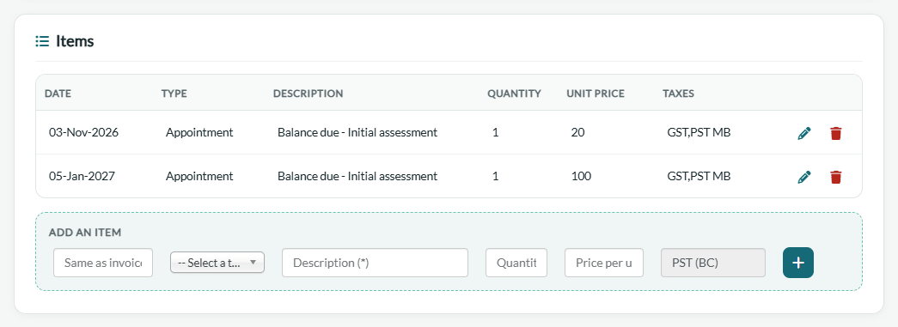Click the unit price 100 cell
Image resolution: width=898 pixels, height=327 pixels.
click(581, 176)
